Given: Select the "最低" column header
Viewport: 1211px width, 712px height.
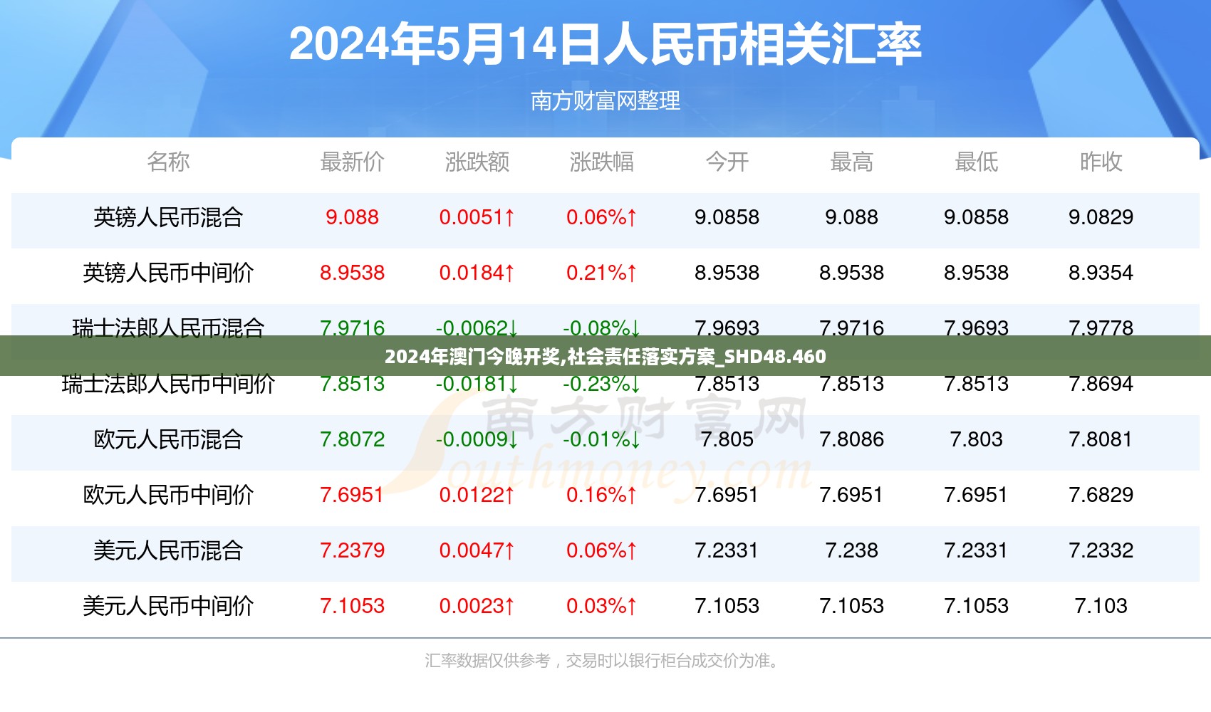Looking at the screenshot, I should click(976, 162).
